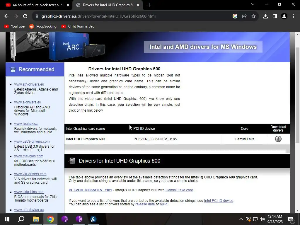Click the first purple Tor browser taskbar icon
The width and height of the screenshot is (300, 225).
point(64,219)
